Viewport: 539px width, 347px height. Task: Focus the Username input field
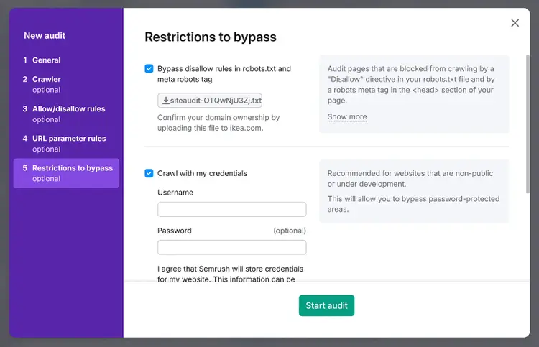[x=231, y=209]
